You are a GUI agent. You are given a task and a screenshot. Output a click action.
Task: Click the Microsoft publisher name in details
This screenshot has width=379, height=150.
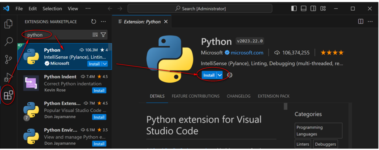click(x=212, y=52)
